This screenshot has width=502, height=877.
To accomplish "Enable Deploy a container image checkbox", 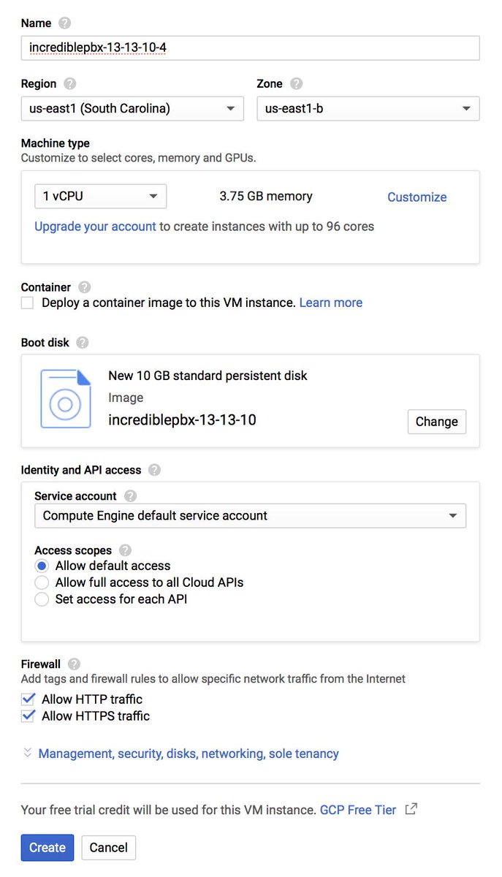I will tap(27, 303).
